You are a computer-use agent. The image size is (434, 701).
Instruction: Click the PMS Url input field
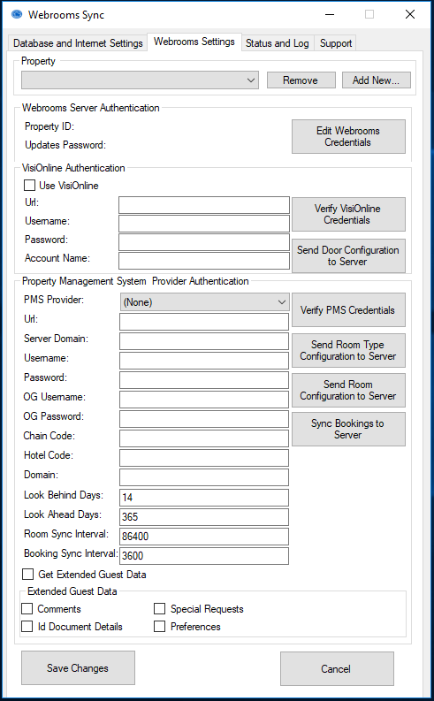tap(204, 322)
